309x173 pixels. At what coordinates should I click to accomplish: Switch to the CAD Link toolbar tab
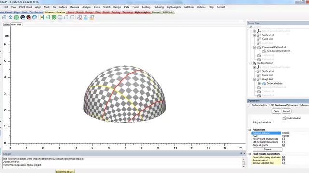click(x=168, y=12)
